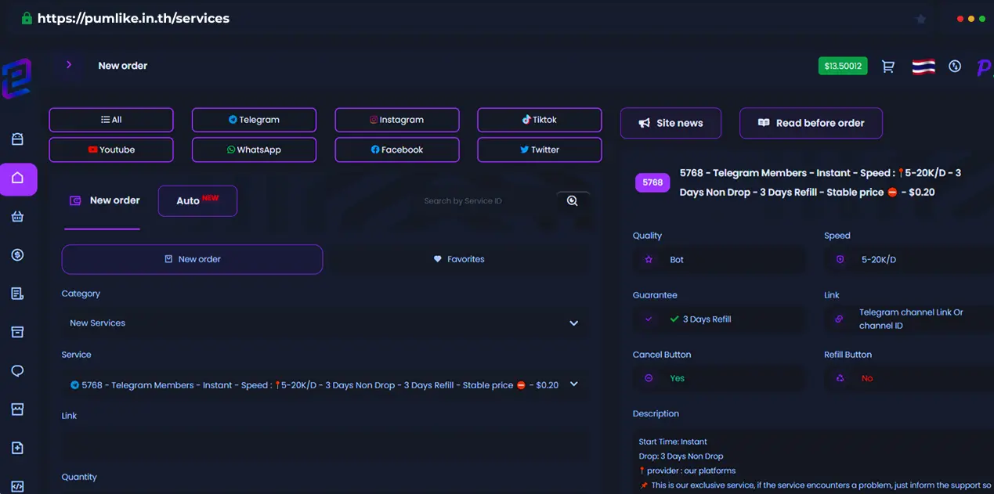
Task: Open the shopping cart icon in header
Action: 887,67
